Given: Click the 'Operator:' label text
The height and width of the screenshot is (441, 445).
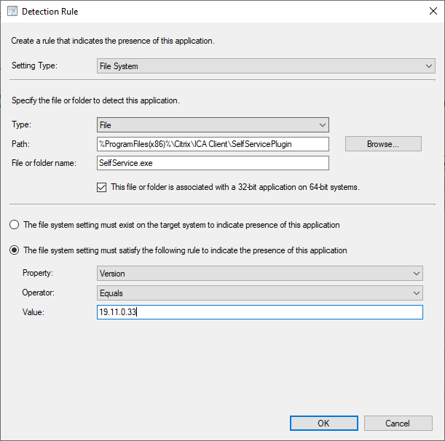Looking at the screenshot, I should point(39,293).
